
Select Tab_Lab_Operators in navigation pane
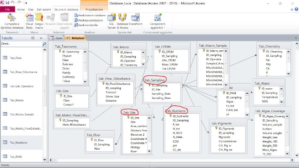(21, 86)
